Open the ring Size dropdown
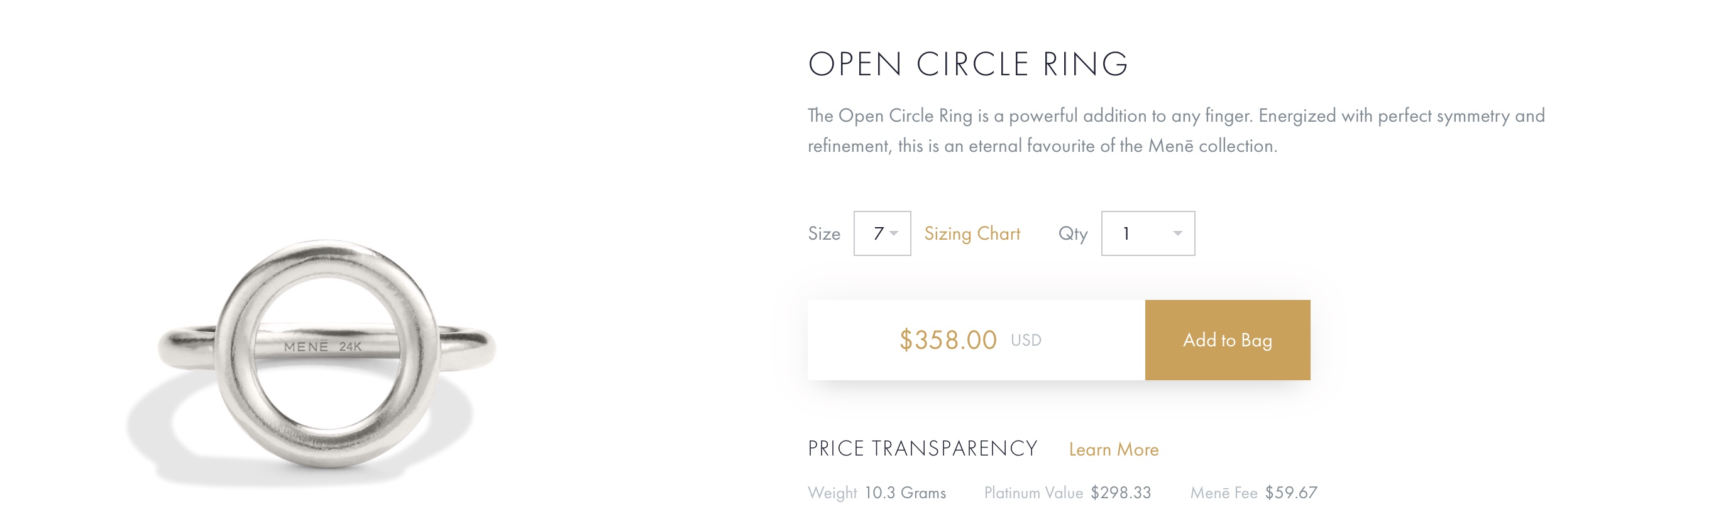Screen dimensions: 1716x512 (x=881, y=233)
